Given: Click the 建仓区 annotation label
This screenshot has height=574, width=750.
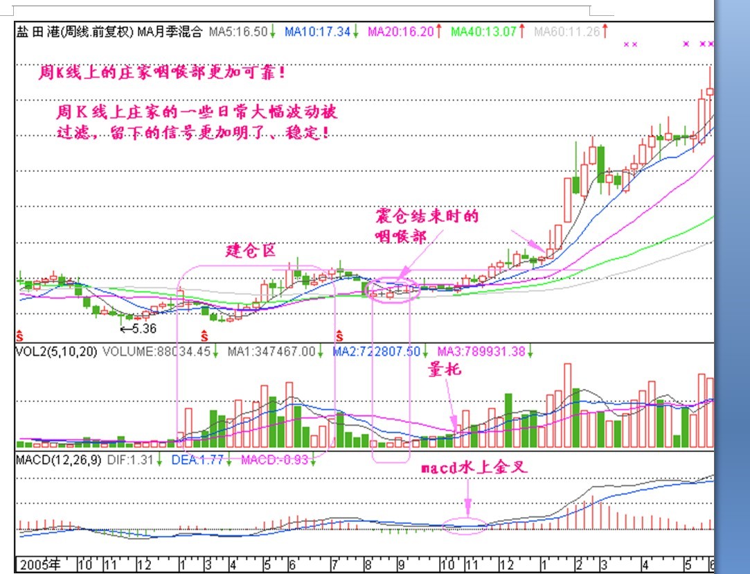Looking at the screenshot, I should tap(250, 251).
